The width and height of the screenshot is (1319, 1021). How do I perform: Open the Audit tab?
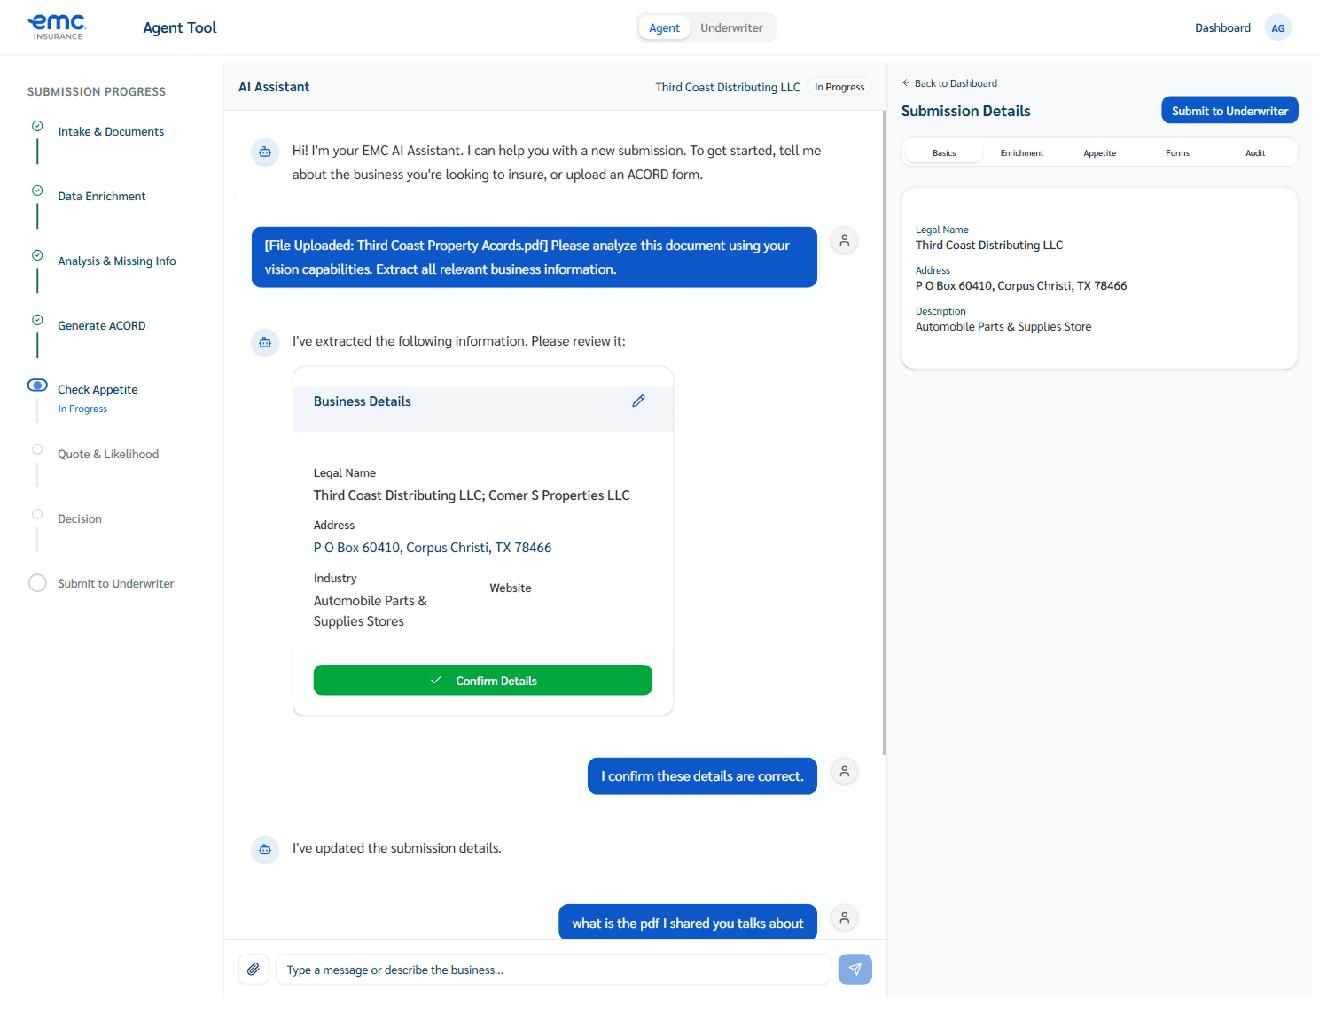point(1255,152)
